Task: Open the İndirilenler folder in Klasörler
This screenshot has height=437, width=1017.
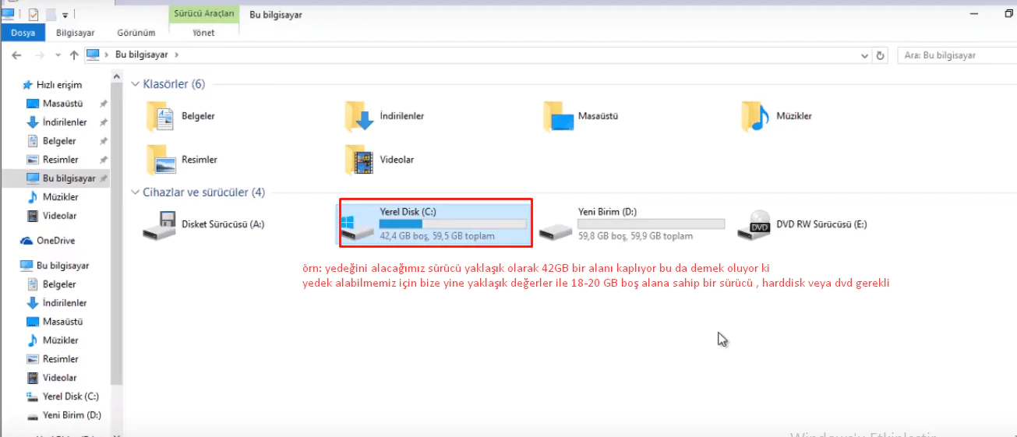Action: (385, 116)
